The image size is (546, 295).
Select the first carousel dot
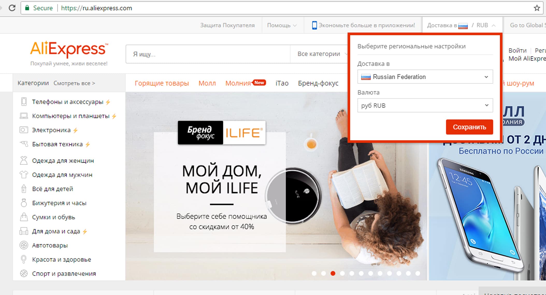tap(314, 273)
